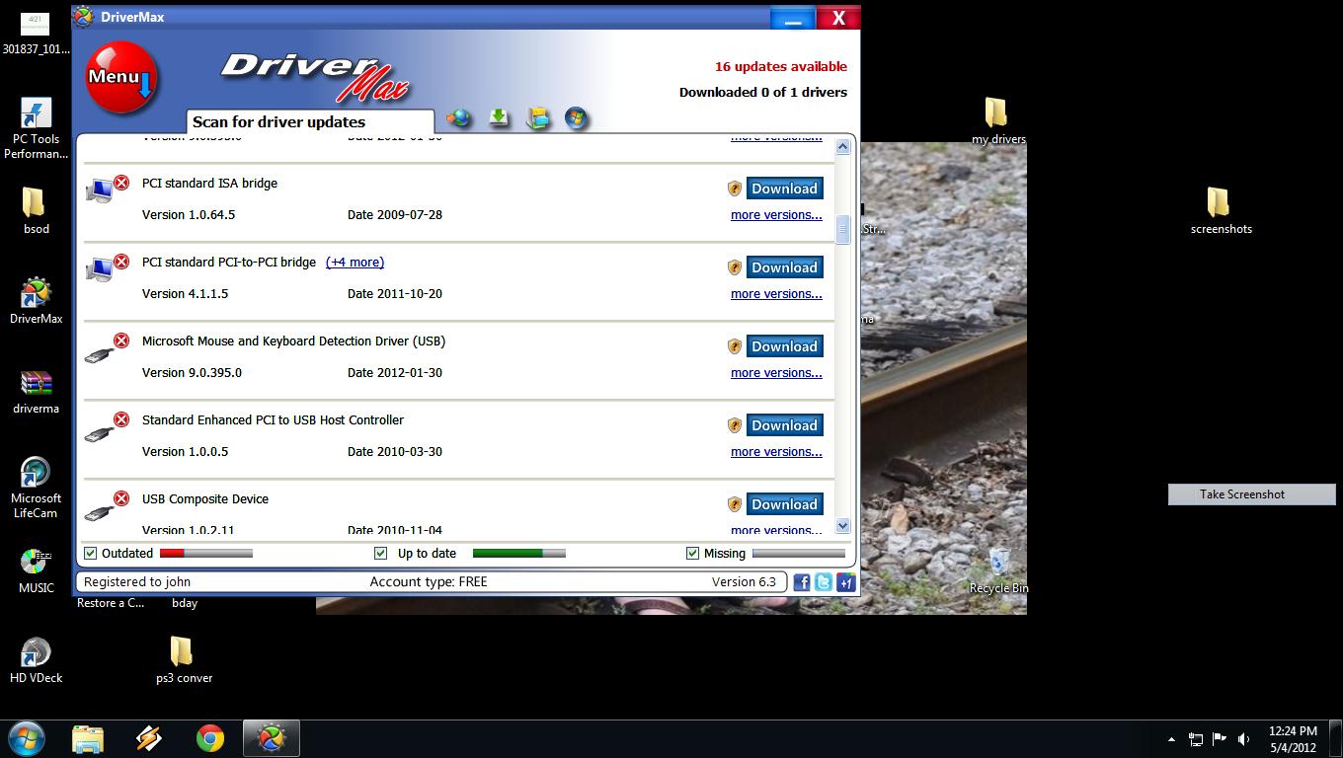
Task: Open more versions for PCI standard ISA bridge
Action: (776, 215)
